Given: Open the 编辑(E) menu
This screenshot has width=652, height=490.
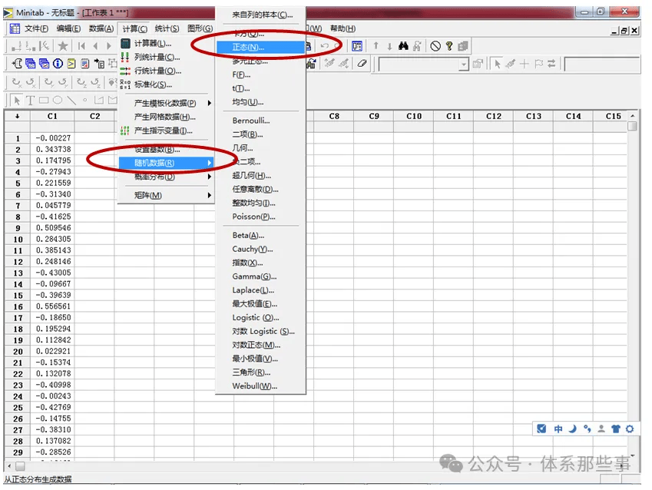Looking at the screenshot, I should coord(68,28).
